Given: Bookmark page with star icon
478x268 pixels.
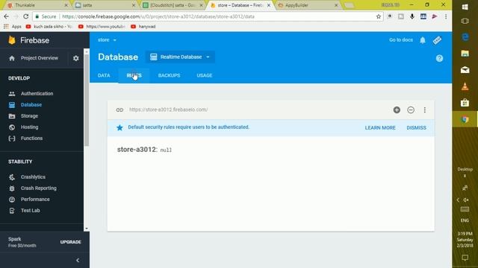Looking at the screenshot, I should tap(379, 16).
